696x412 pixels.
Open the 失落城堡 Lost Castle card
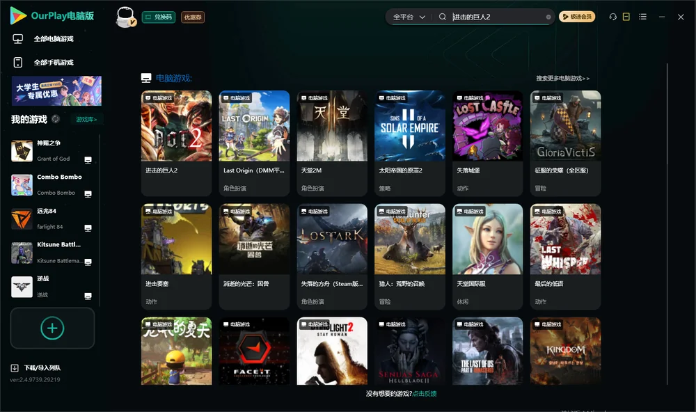(488, 143)
